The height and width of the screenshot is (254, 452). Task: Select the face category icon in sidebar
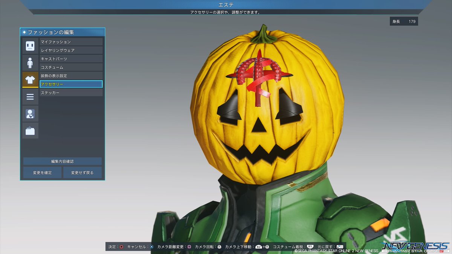click(30, 46)
